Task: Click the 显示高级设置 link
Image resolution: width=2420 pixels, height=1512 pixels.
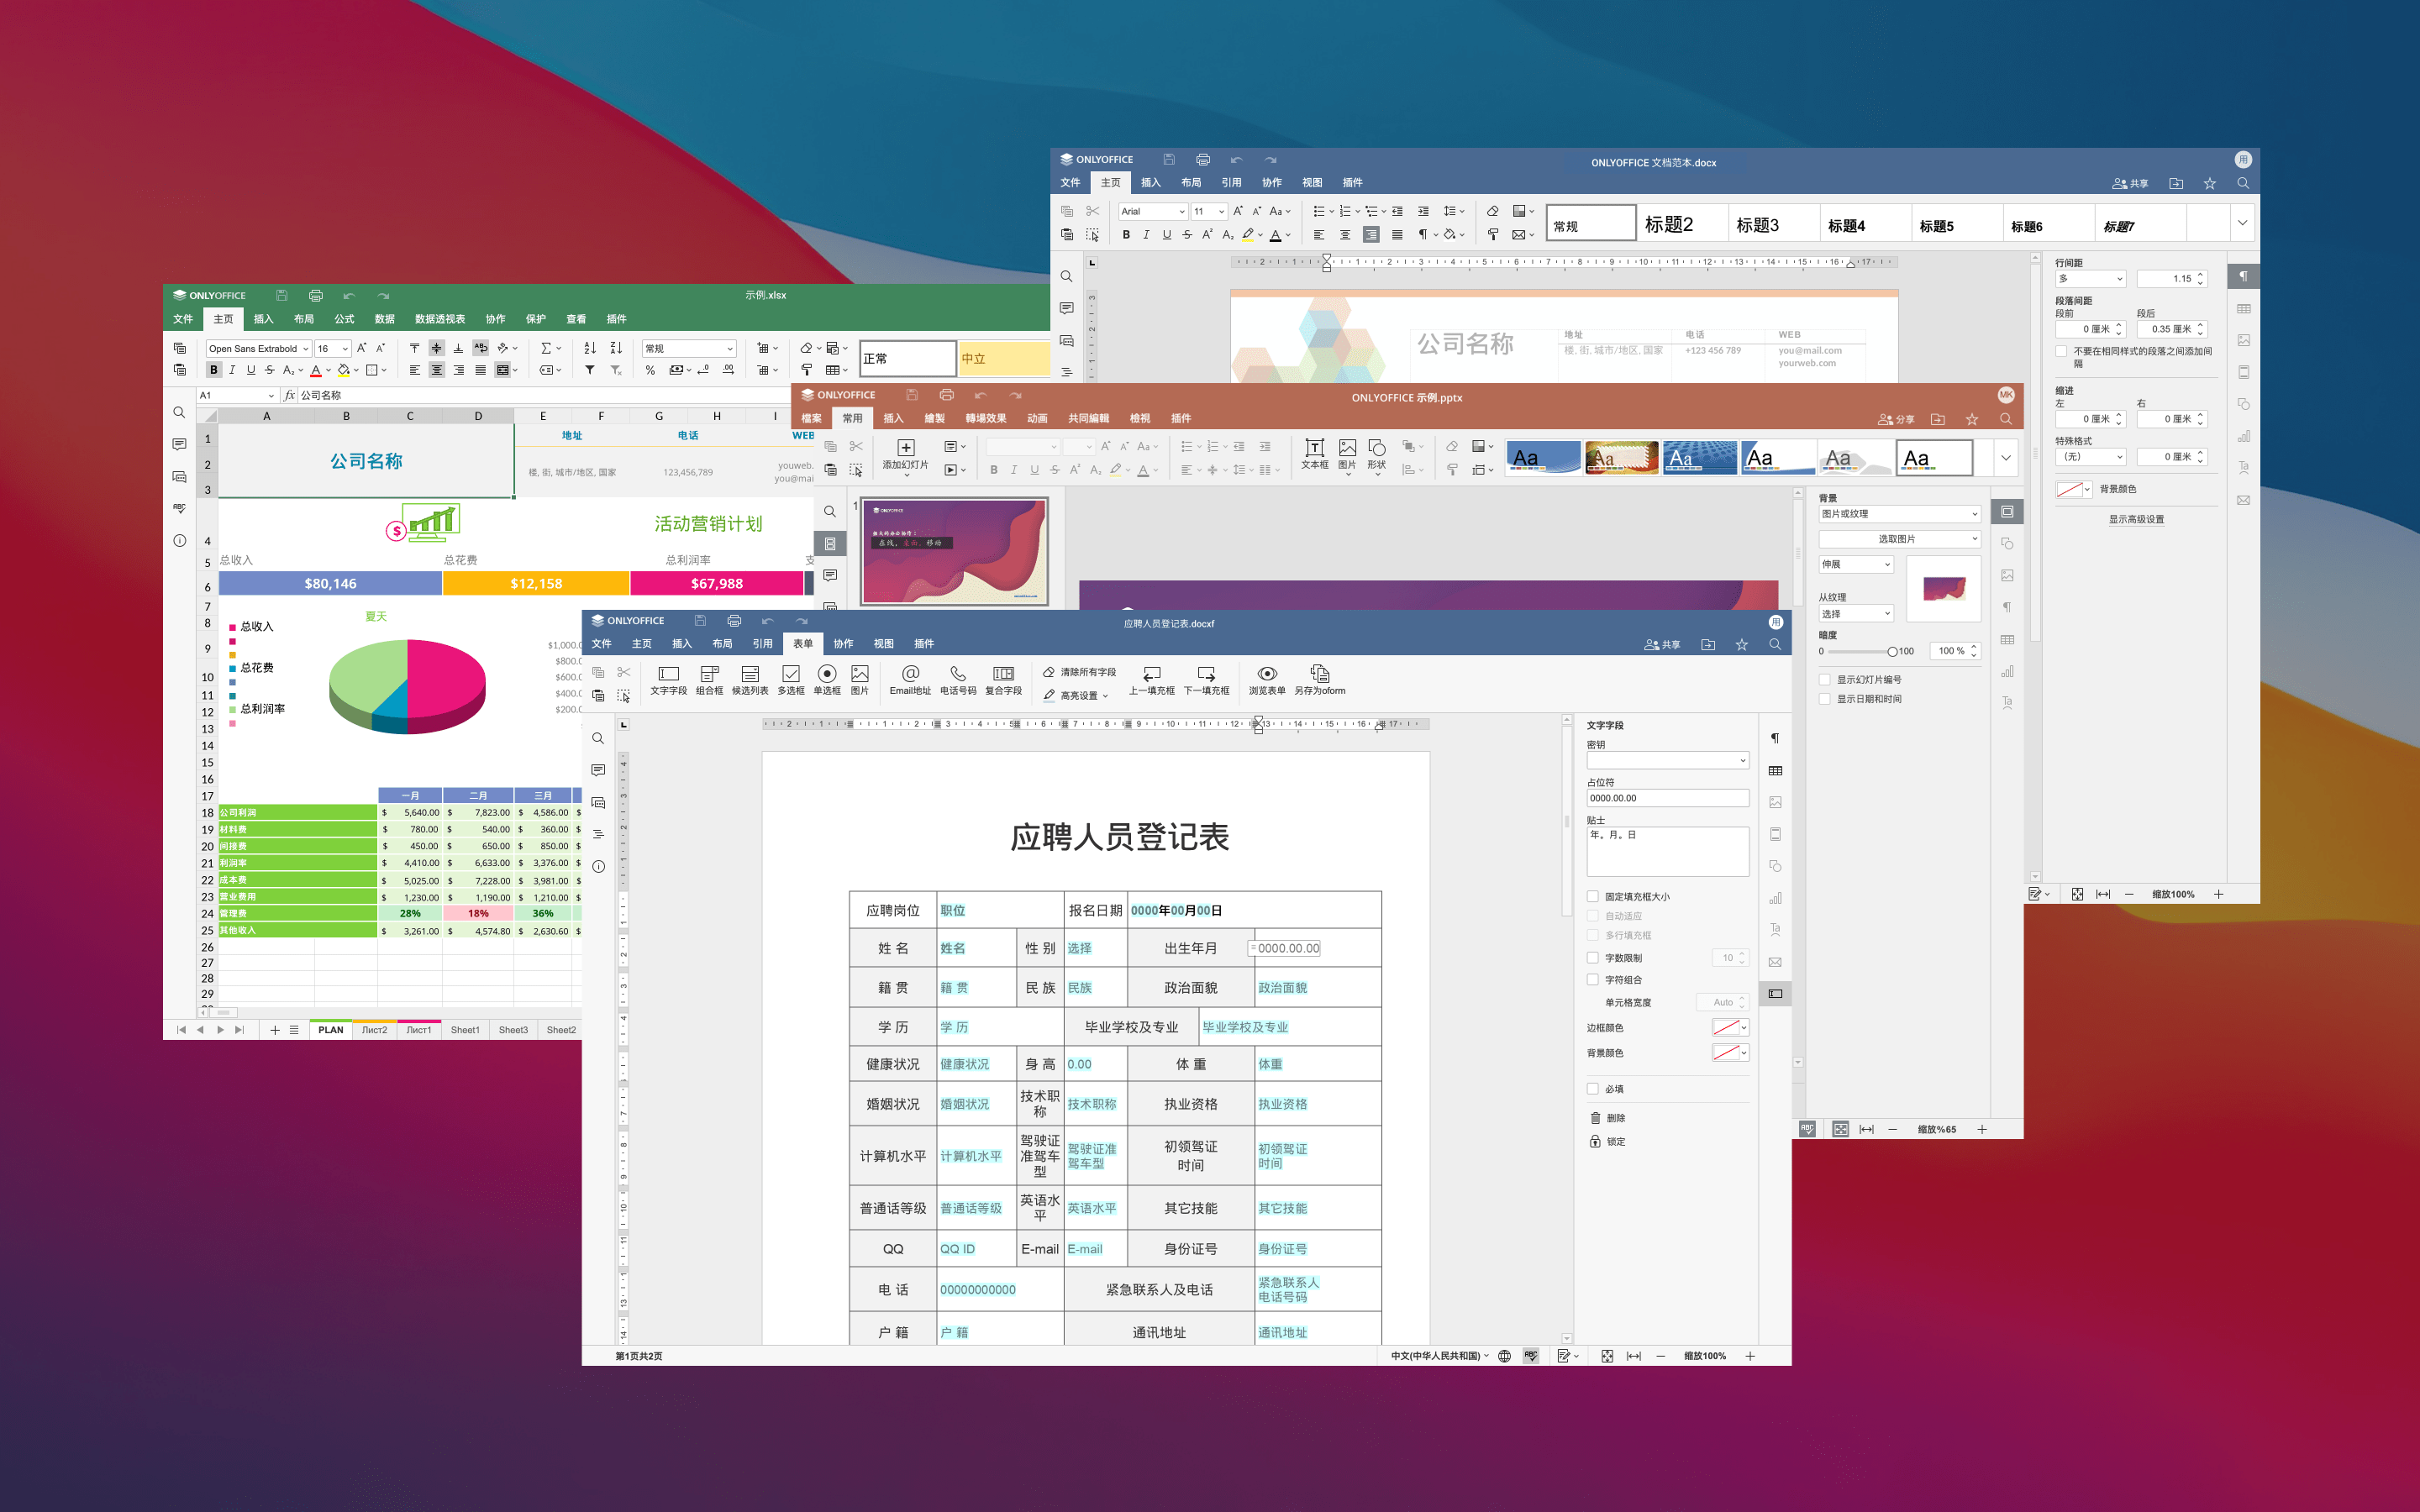Action: click(x=2136, y=520)
